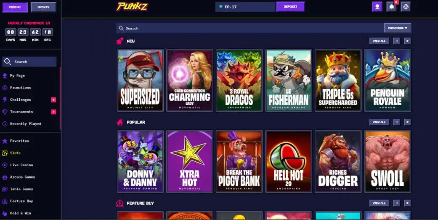Screen dimensions: 438x220
Task: Switch to the Sports tab
Action: click(x=43, y=7)
